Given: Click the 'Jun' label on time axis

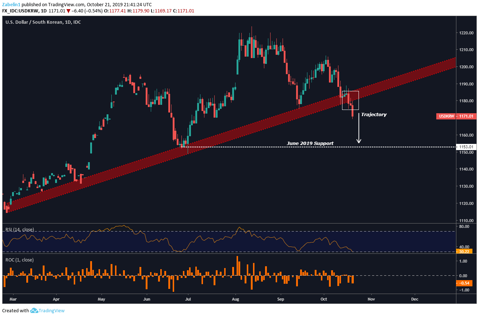Looking at the screenshot, I should (147, 299).
